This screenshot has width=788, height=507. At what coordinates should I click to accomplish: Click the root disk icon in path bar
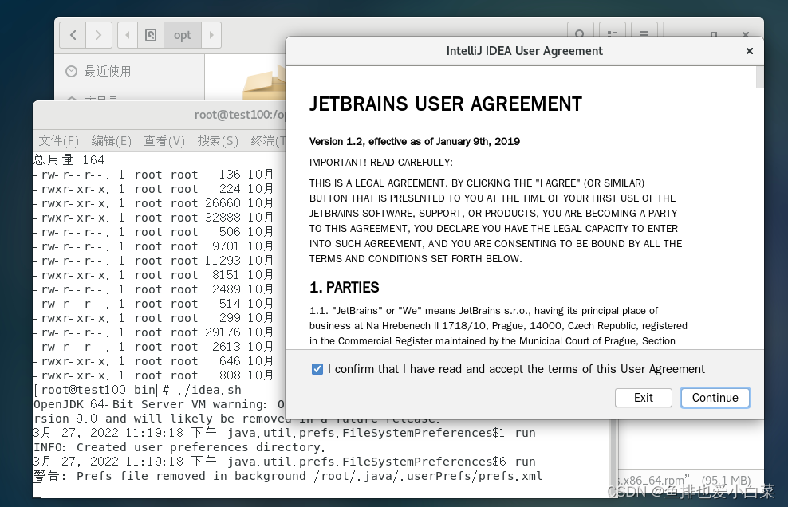click(151, 35)
